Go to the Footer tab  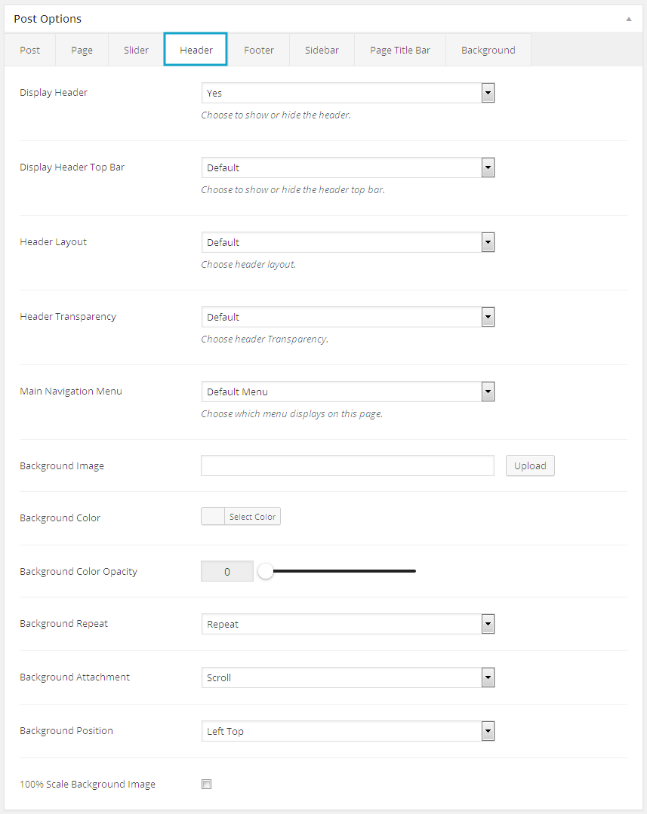(259, 51)
